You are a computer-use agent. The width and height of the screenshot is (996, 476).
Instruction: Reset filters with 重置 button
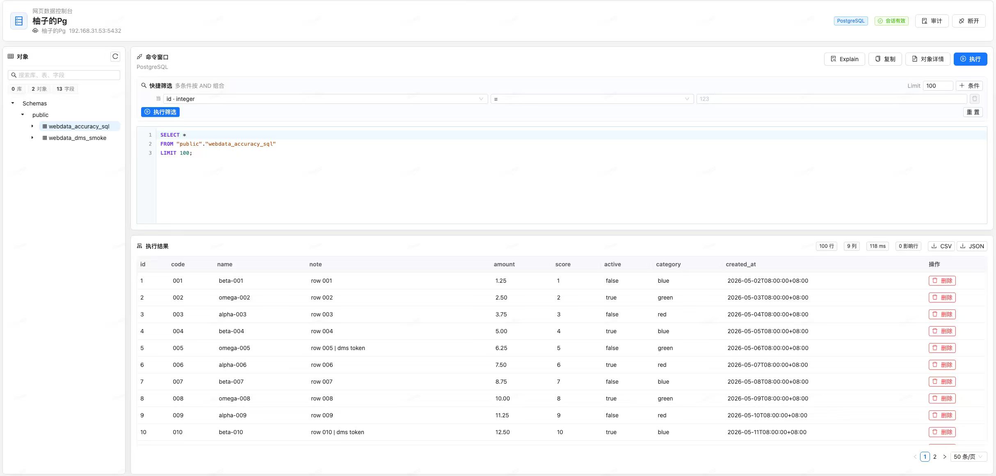coord(973,112)
